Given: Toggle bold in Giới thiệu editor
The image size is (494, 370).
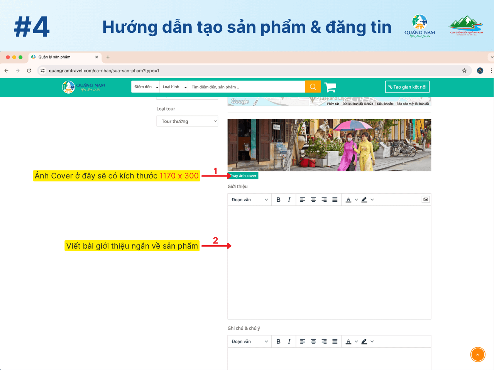Looking at the screenshot, I should [x=278, y=200].
